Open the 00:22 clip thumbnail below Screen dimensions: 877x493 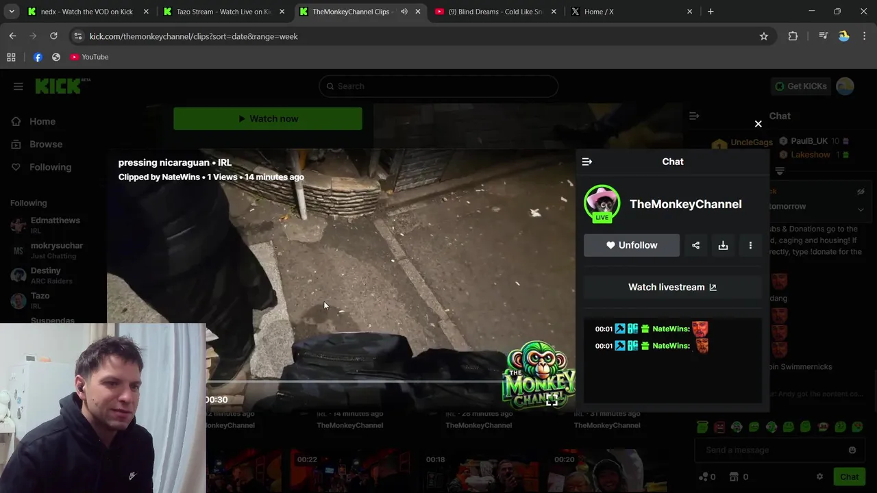click(x=349, y=471)
